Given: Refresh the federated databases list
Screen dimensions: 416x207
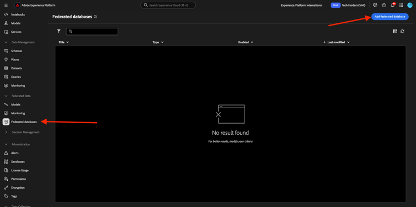Looking at the screenshot, I should click(403, 31).
